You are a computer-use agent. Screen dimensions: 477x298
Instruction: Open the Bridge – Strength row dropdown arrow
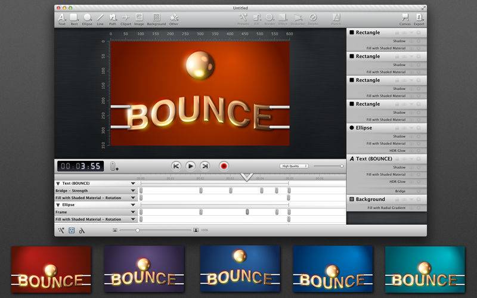[133, 191]
